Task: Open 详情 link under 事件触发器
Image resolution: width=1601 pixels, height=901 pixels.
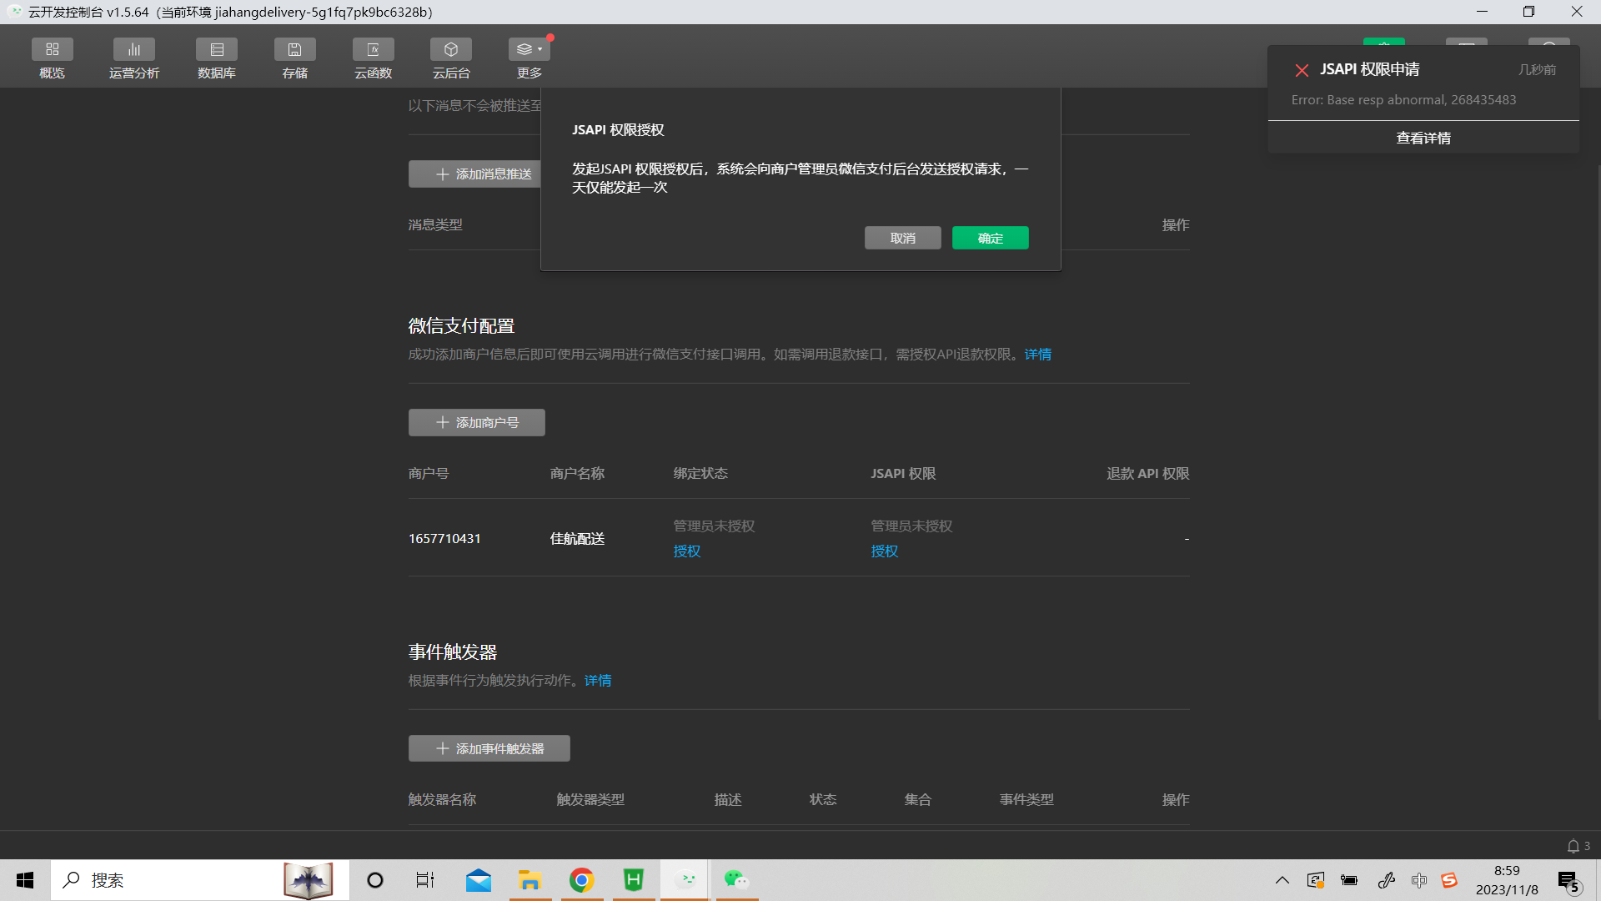Action: 597,681
